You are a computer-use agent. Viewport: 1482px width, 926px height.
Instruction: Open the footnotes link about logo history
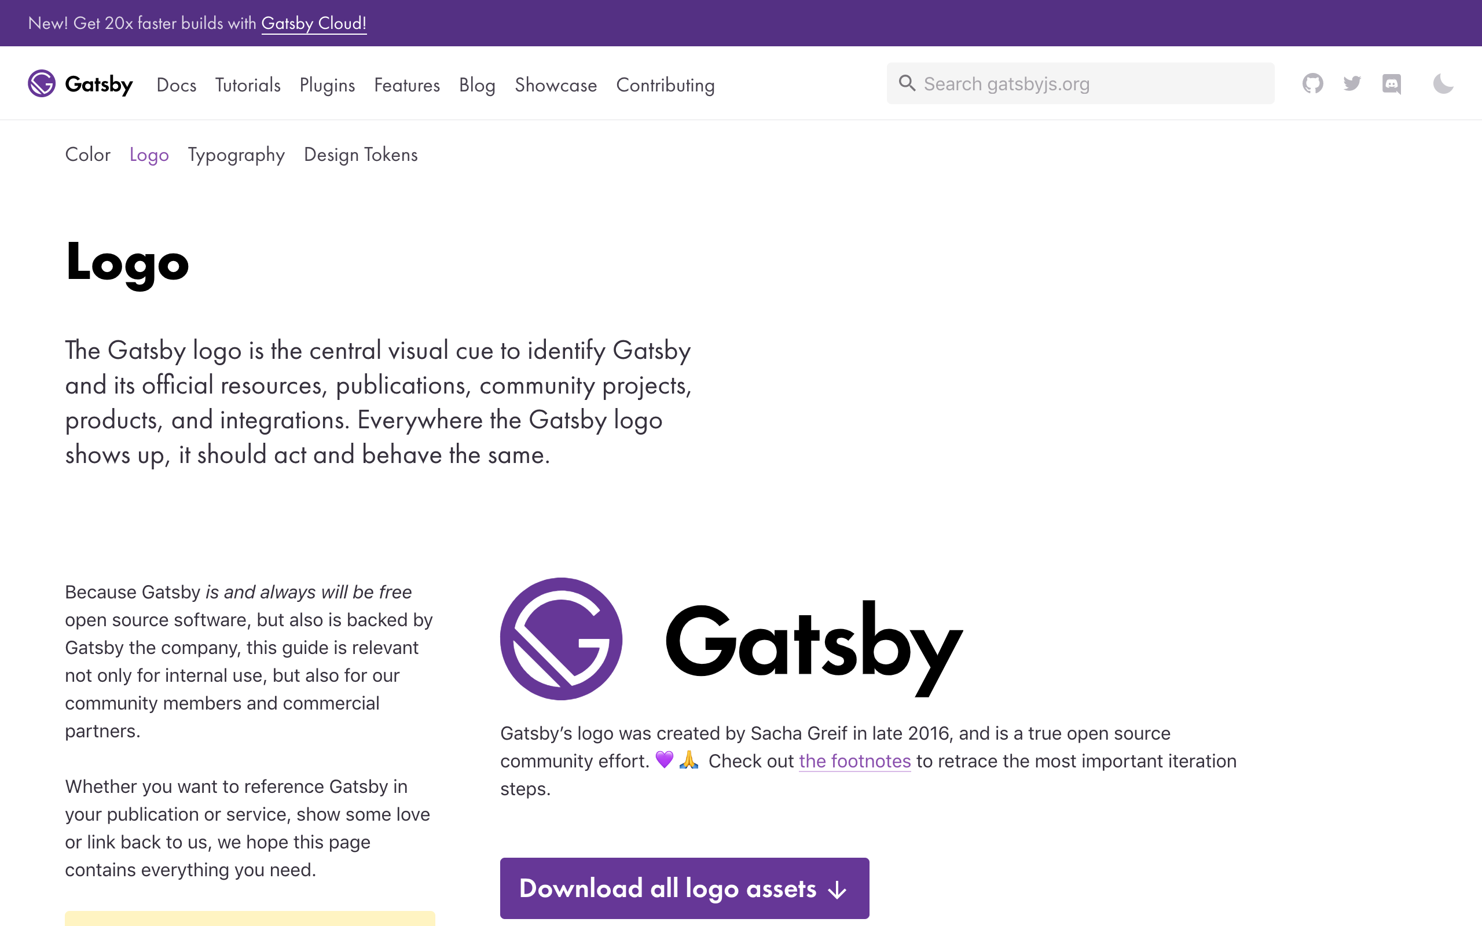854,760
